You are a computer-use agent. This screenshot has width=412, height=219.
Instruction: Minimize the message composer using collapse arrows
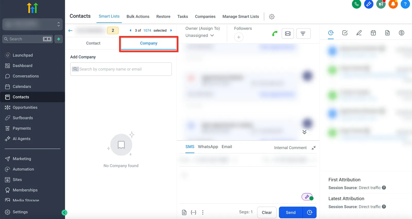point(314,148)
